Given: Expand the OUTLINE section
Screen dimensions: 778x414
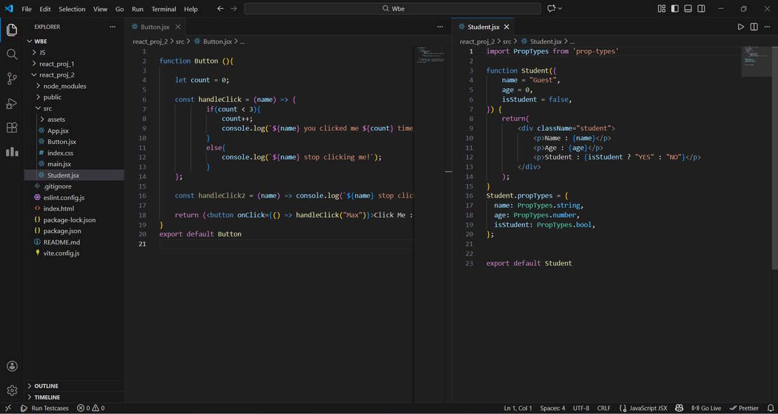Looking at the screenshot, I should [x=75, y=385].
